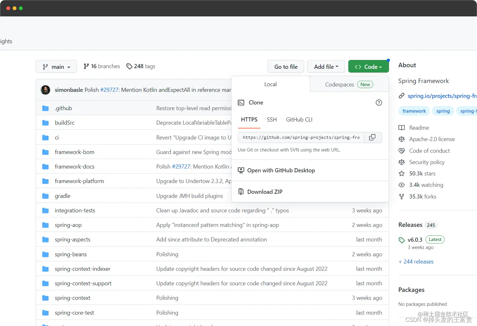Open the spring-context-support folder
Image resolution: width=477 pixels, height=326 pixels.
pyautogui.click(x=83, y=283)
